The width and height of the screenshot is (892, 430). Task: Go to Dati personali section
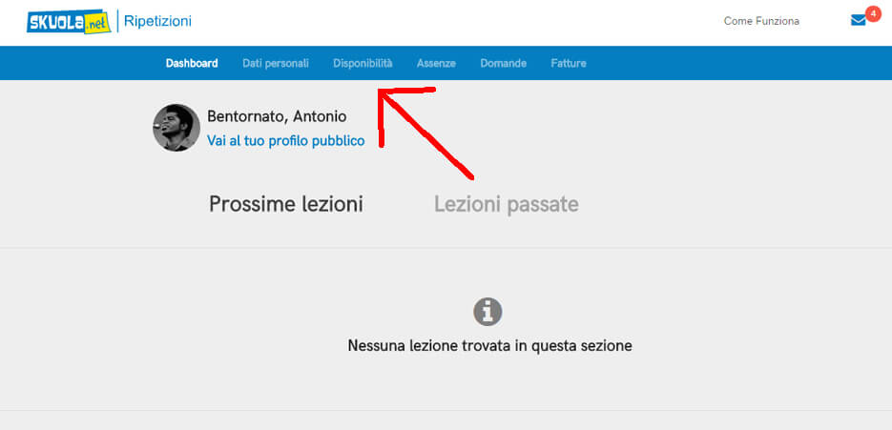tap(276, 63)
